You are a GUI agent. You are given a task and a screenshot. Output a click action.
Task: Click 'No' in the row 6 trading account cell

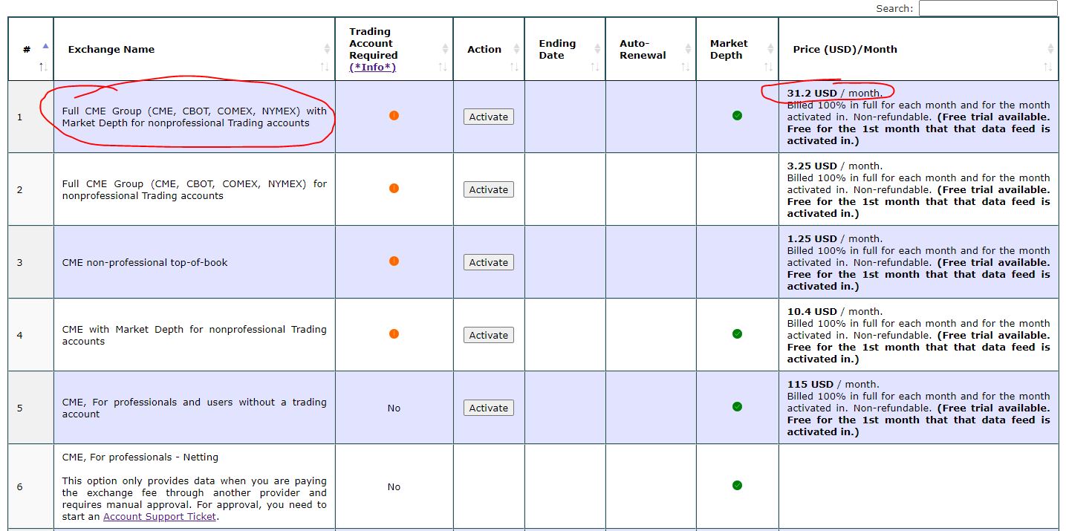click(394, 486)
